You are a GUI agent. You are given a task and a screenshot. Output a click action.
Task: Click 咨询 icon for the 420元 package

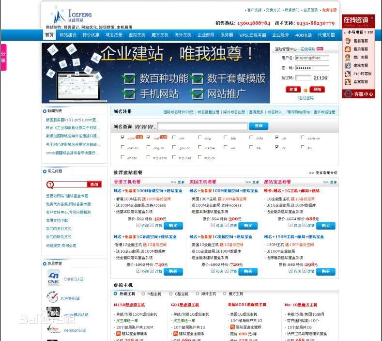click(138, 225)
